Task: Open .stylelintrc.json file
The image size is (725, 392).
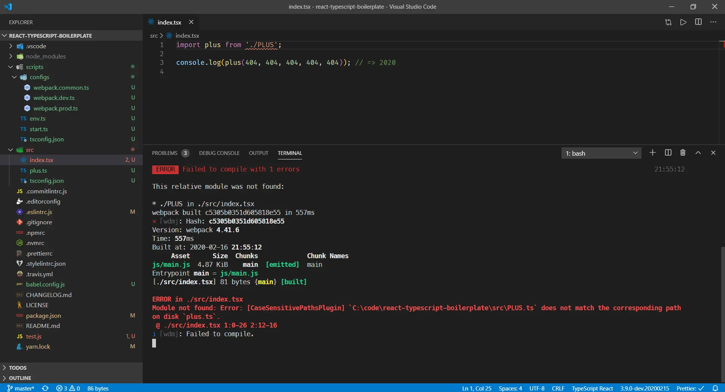Action: coord(71,263)
